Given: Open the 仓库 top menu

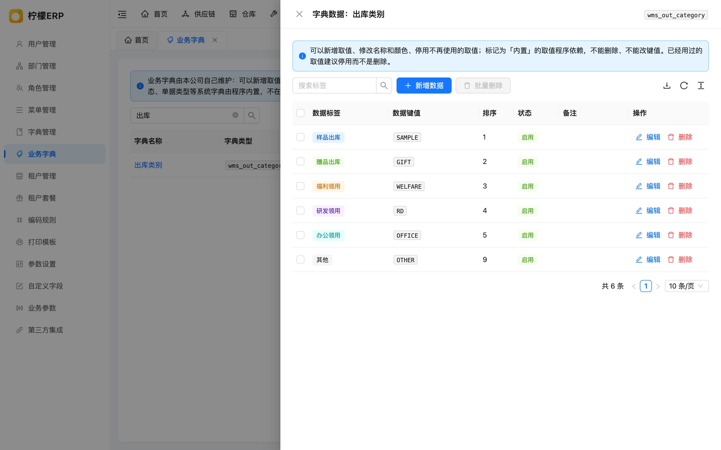Looking at the screenshot, I should tap(243, 14).
